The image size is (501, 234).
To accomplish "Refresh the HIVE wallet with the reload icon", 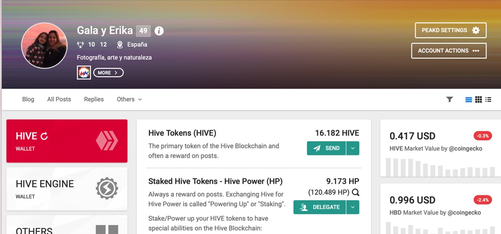I will [x=44, y=136].
